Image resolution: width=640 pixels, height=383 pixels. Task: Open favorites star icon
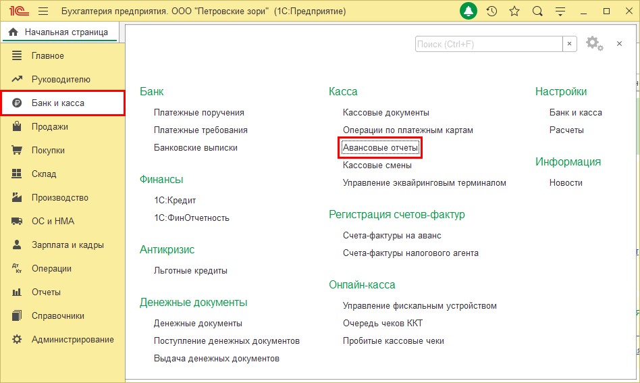(514, 11)
